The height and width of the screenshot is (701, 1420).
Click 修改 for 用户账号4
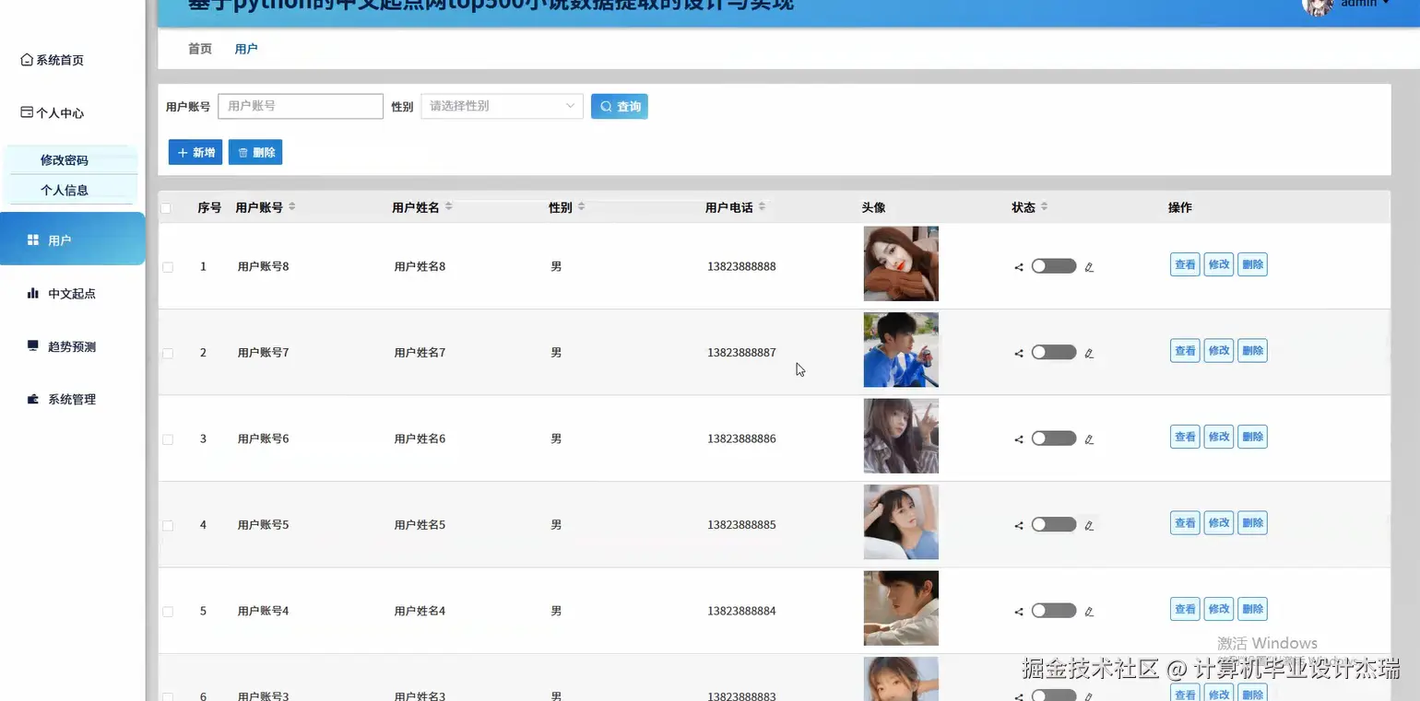[x=1219, y=609]
